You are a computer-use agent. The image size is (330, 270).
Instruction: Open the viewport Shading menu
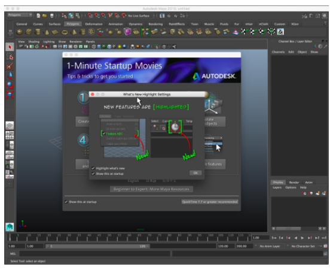pos(34,41)
